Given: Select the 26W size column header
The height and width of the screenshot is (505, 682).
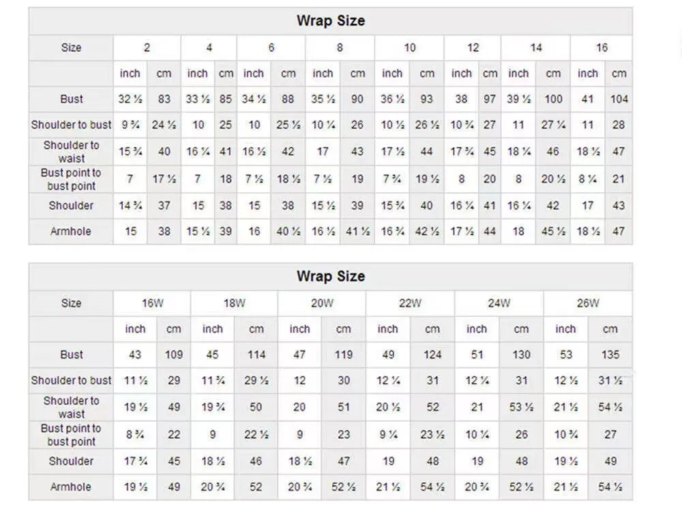Looking at the screenshot, I should 588,303.
